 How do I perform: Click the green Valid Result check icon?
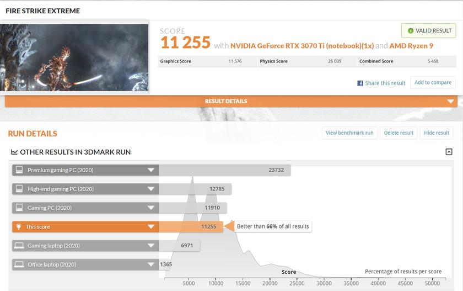pos(411,31)
